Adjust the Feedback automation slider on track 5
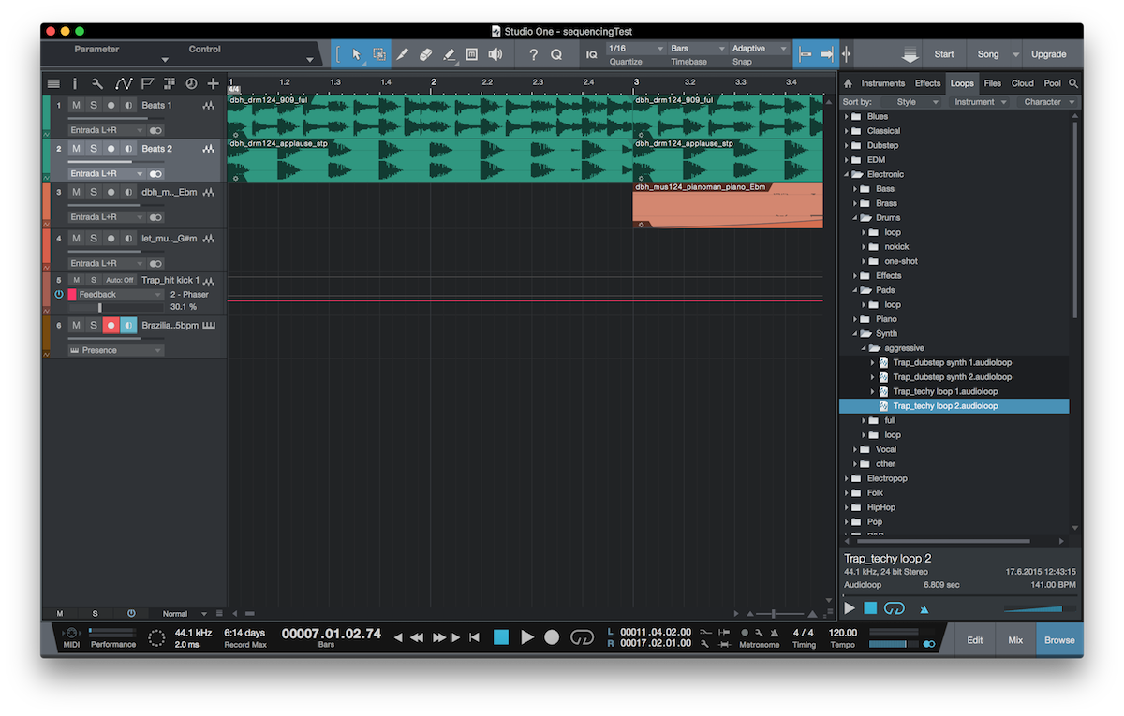The width and height of the screenshot is (1124, 716). 100,307
